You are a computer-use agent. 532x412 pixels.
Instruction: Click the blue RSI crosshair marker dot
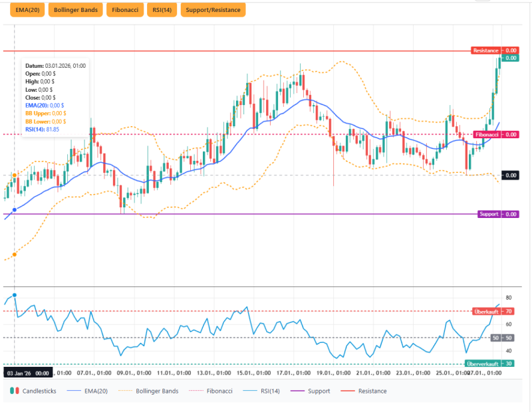tap(15, 294)
